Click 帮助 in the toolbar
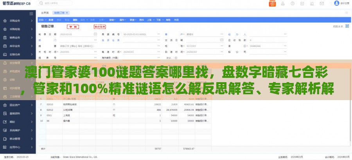 pos(168,20)
